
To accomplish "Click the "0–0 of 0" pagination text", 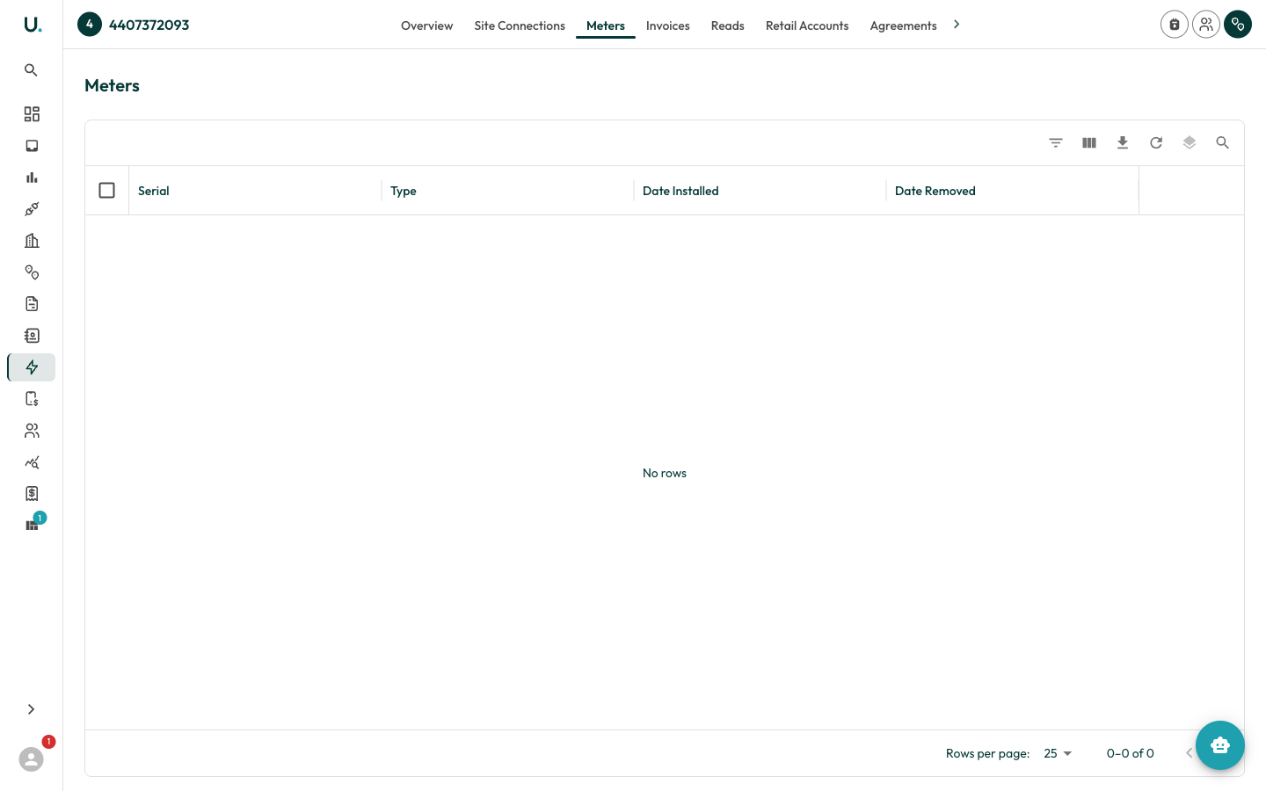I will point(1131,753).
